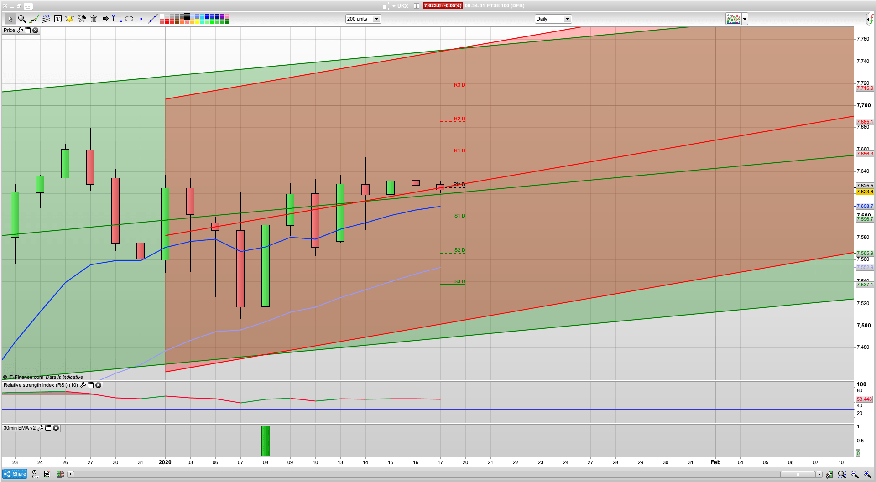Click the text annotation tool
The width and height of the screenshot is (876, 482).
coord(58,19)
